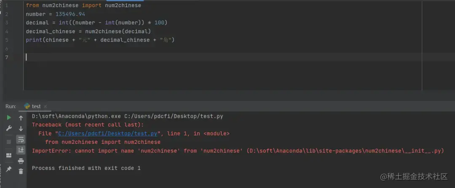Go up the stack trace
Viewport: 455px width, 188px height.
coord(21,118)
